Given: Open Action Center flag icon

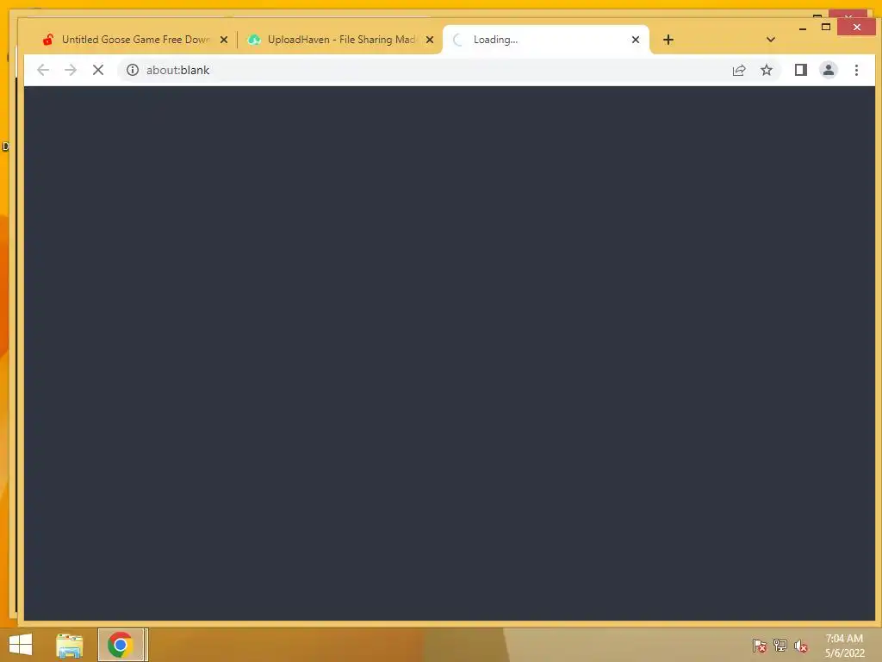Looking at the screenshot, I should 760,646.
